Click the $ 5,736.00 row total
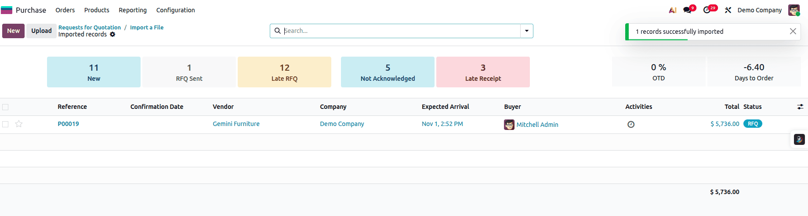 coord(725,124)
